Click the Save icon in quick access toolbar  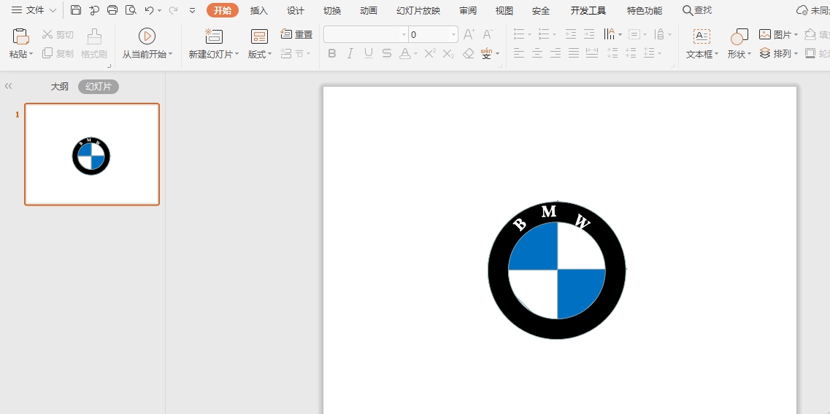[x=76, y=10]
